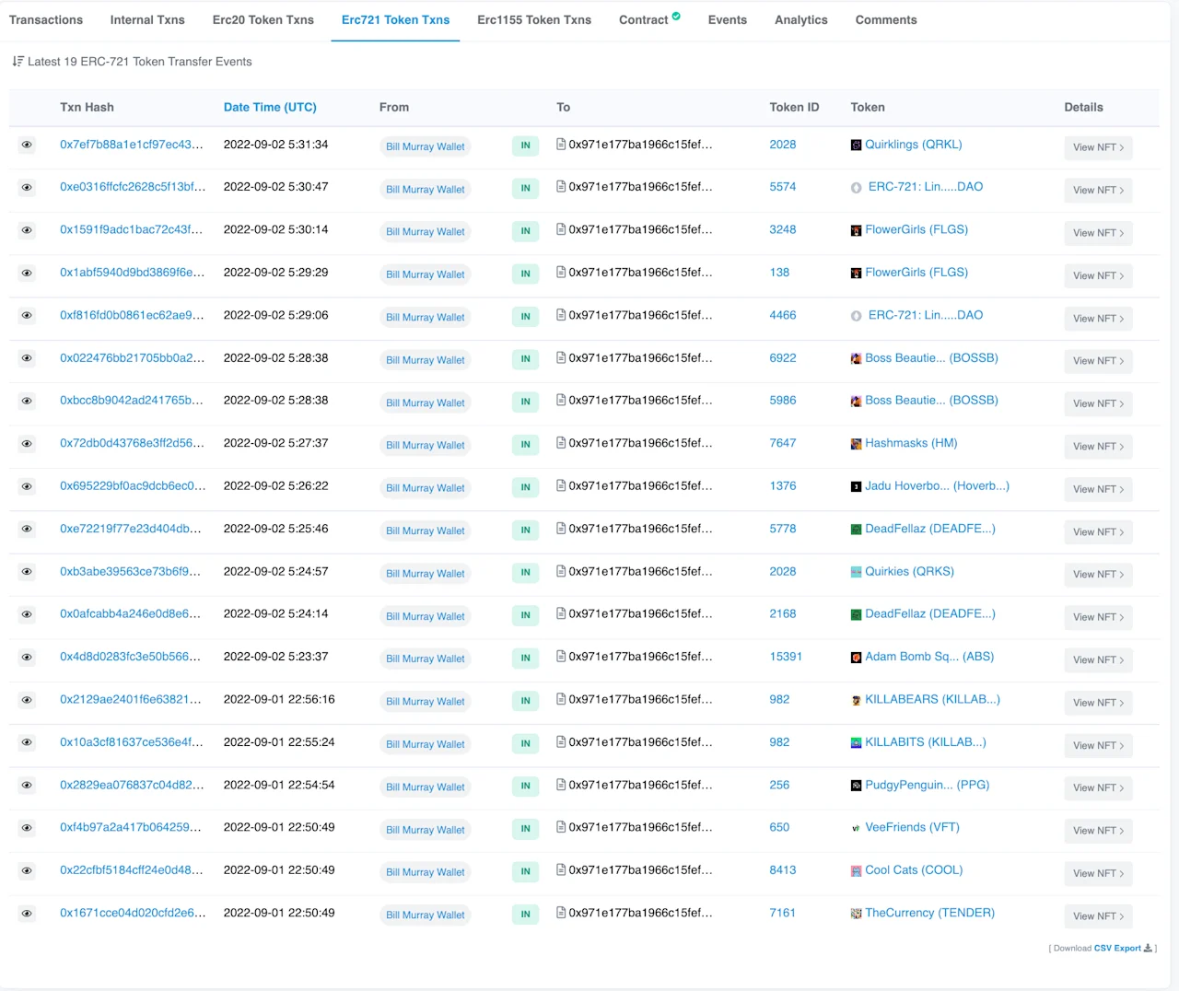Open Token ID 7647

coord(783,444)
